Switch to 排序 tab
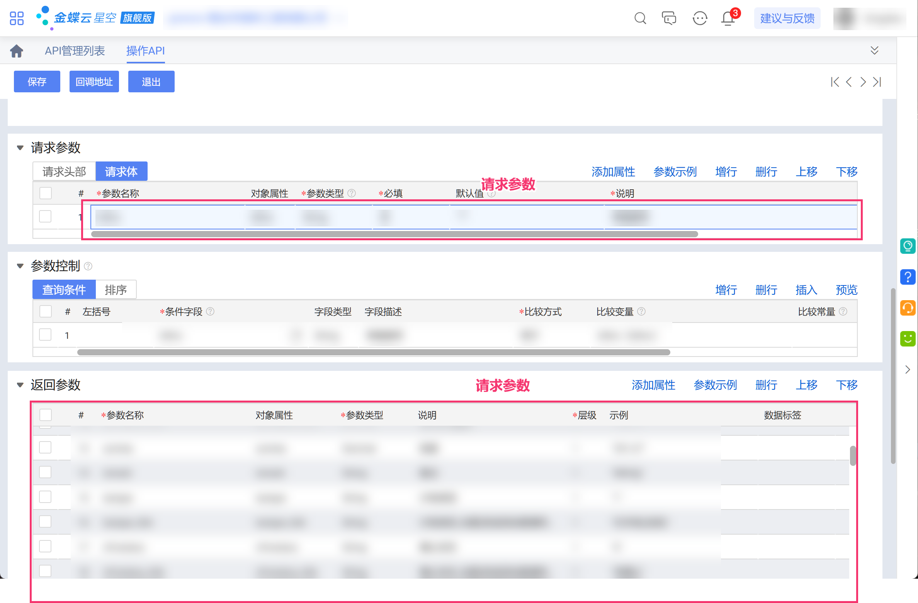918x603 pixels. click(116, 290)
